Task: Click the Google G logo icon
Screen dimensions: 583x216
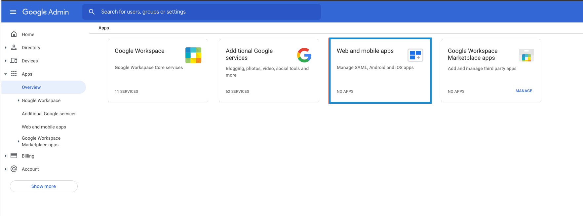Action: point(304,55)
